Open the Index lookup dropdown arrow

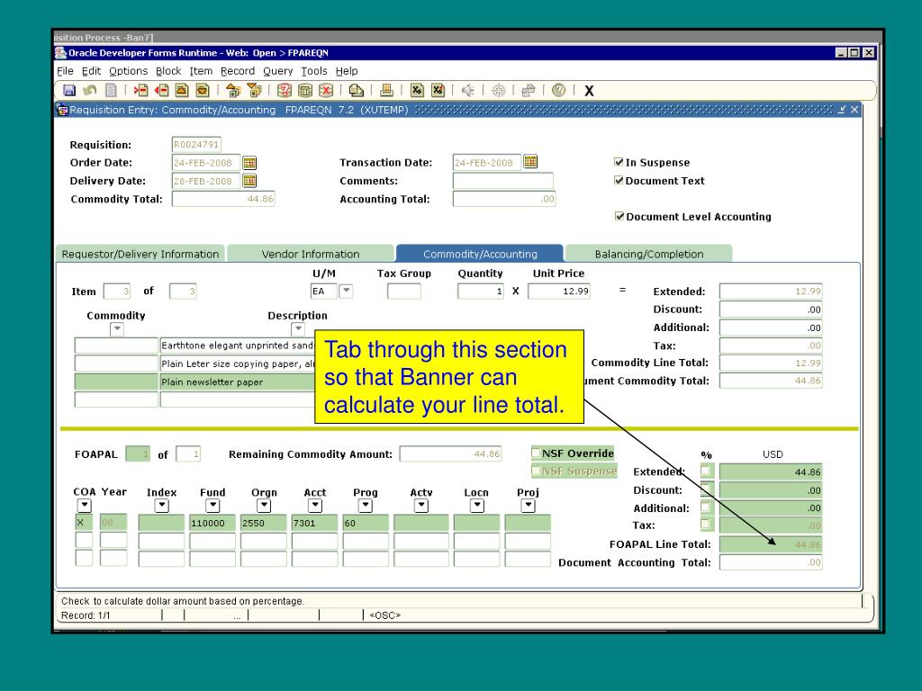tap(162, 506)
